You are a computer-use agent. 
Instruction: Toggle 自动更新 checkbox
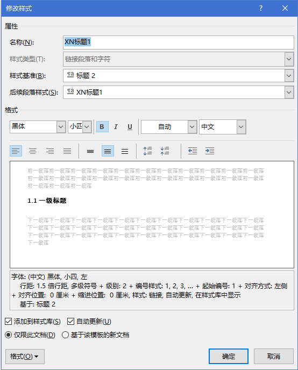point(70,322)
